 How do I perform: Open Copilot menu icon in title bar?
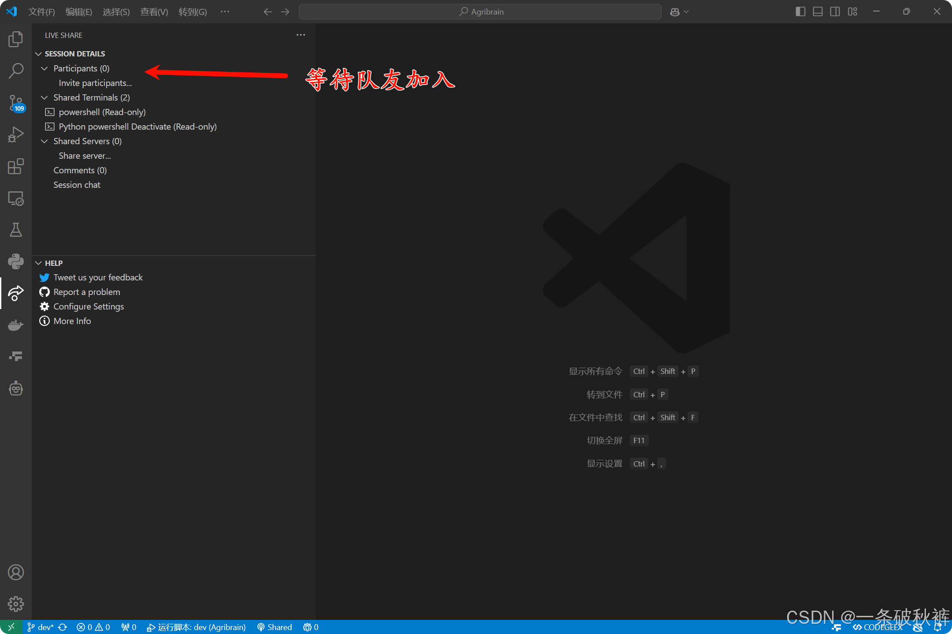tap(674, 12)
